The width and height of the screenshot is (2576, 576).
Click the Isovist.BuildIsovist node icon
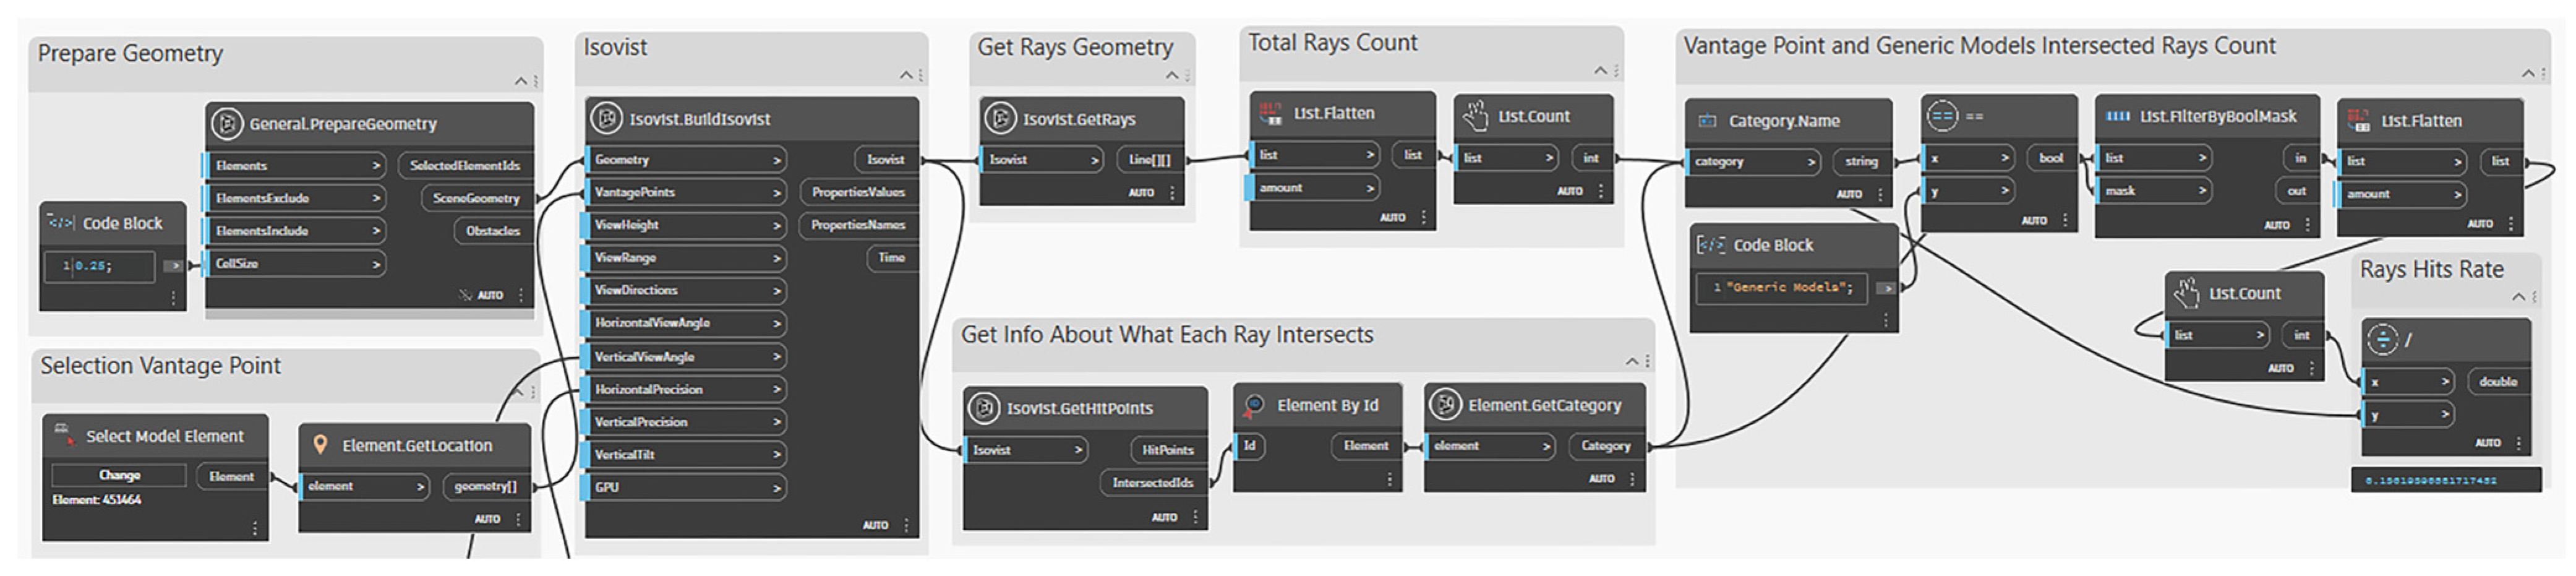606,119
